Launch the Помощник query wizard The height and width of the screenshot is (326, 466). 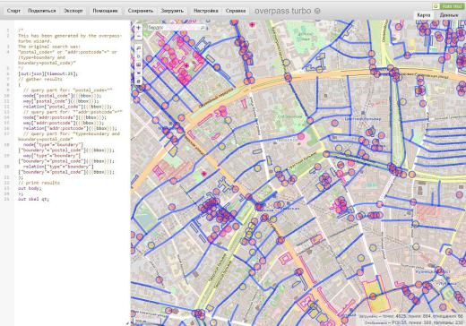105,11
